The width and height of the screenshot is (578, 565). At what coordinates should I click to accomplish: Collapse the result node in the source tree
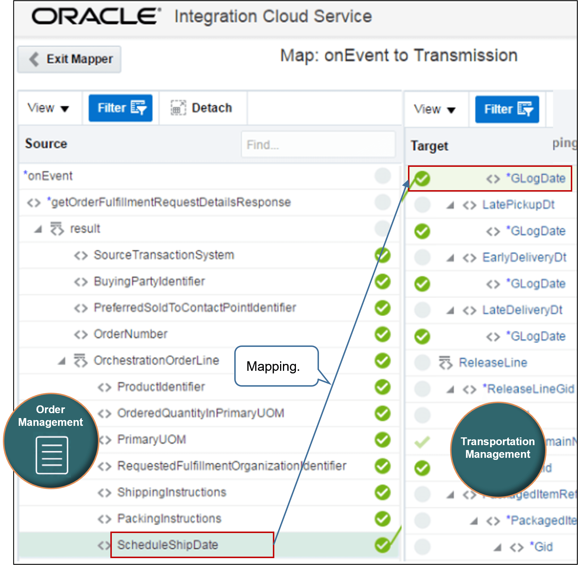[x=38, y=228]
